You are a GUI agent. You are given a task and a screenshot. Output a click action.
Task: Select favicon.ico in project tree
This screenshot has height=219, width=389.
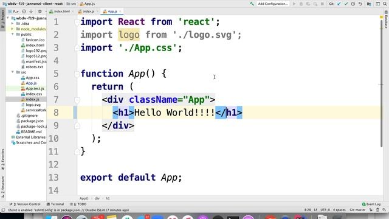(33, 40)
